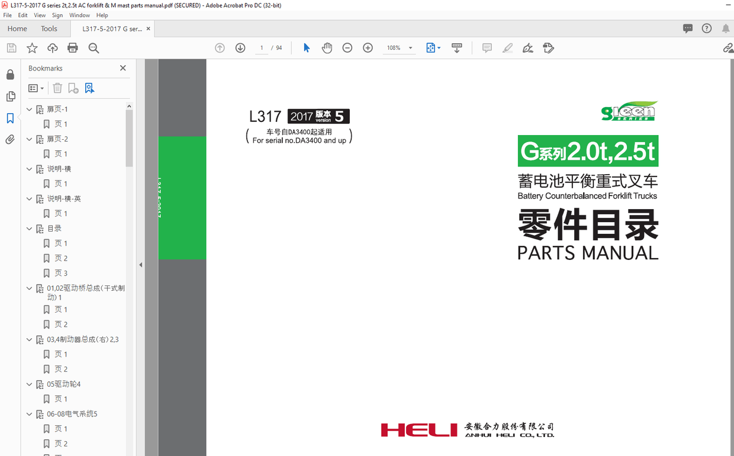Open the Attachments panel in sidebar
Screen dimensions: 734x456
click(11, 139)
